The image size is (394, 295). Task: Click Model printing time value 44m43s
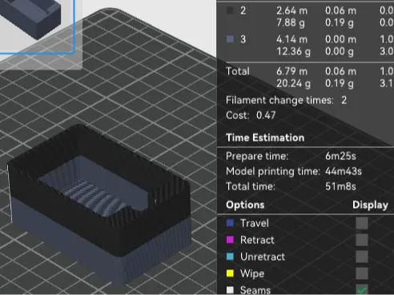pos(344,171)
